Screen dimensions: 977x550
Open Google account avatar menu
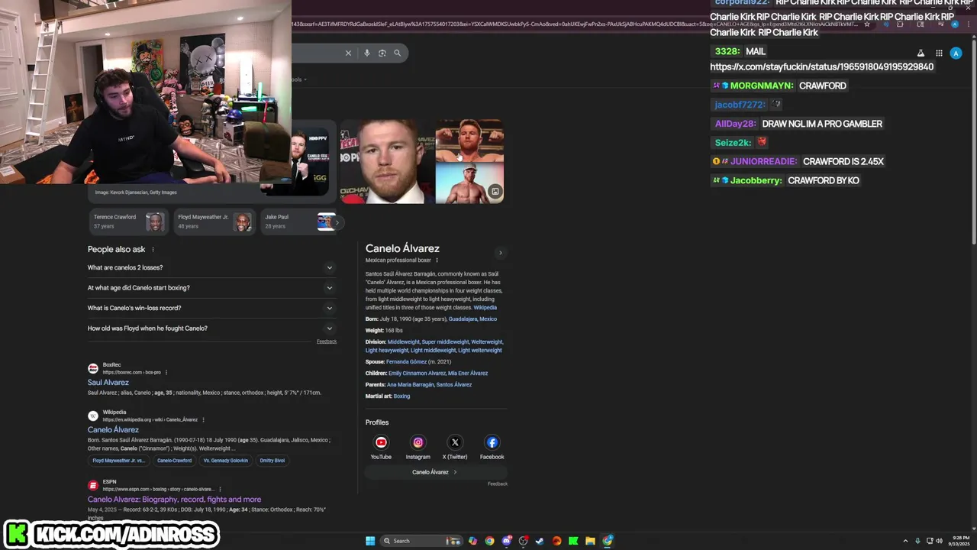[956, 53]
